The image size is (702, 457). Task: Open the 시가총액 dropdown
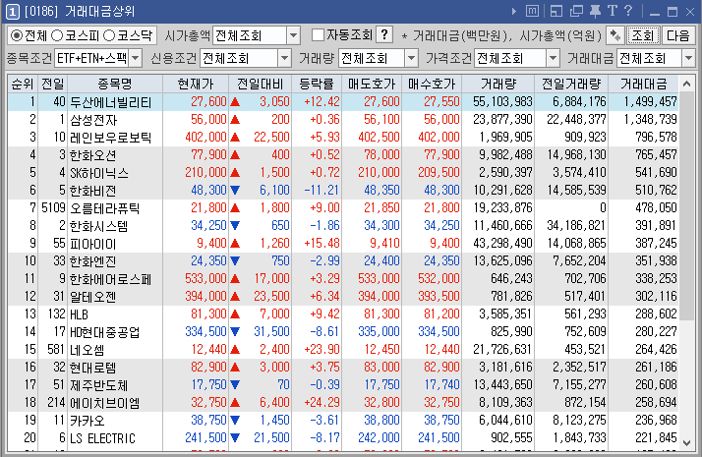[293, 35]
